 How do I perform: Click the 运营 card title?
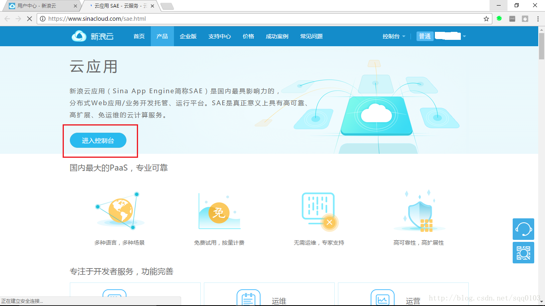pyautogui.click(x=413, y=301)
